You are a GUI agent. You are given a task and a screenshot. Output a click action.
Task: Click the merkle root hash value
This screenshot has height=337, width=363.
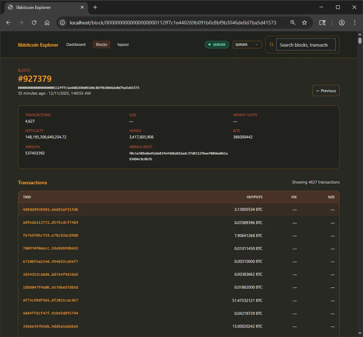(x=178, y=156)
